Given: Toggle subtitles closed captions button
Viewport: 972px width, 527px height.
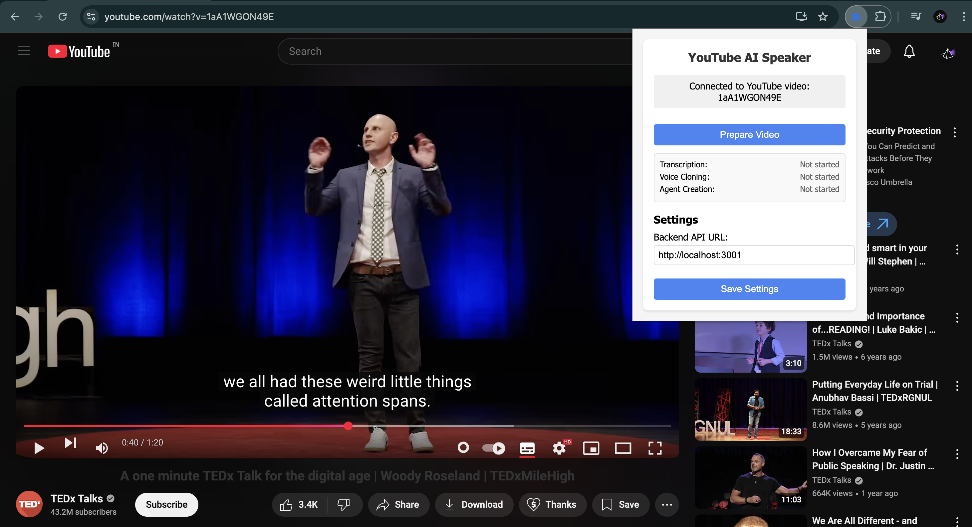Looking at the screenshot, I should pos(527,448).
